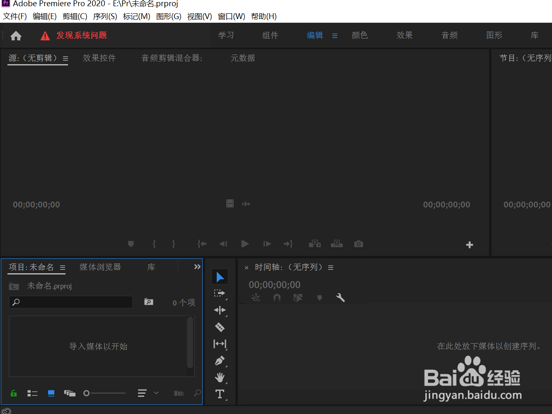Click the Project panel search field
The height and width of the screenshot is (414, 552).
pos(71,302)
